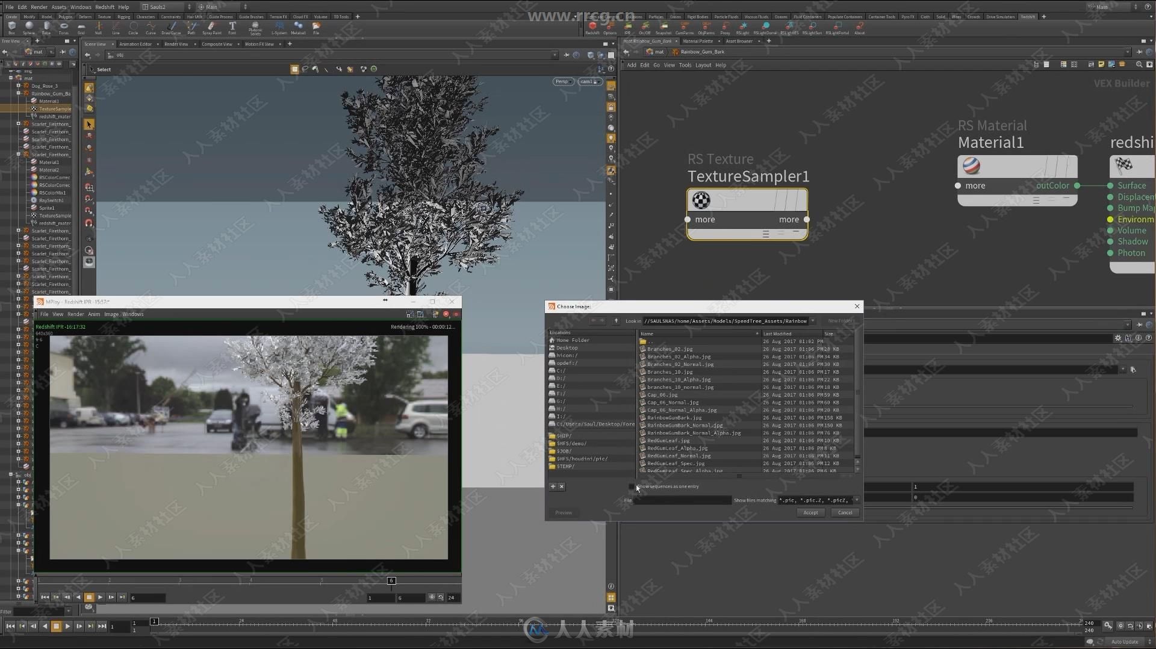Create an RSLight from the shelf

[743, 28]
